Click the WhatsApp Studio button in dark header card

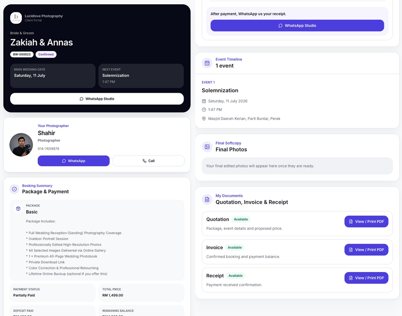97,99
